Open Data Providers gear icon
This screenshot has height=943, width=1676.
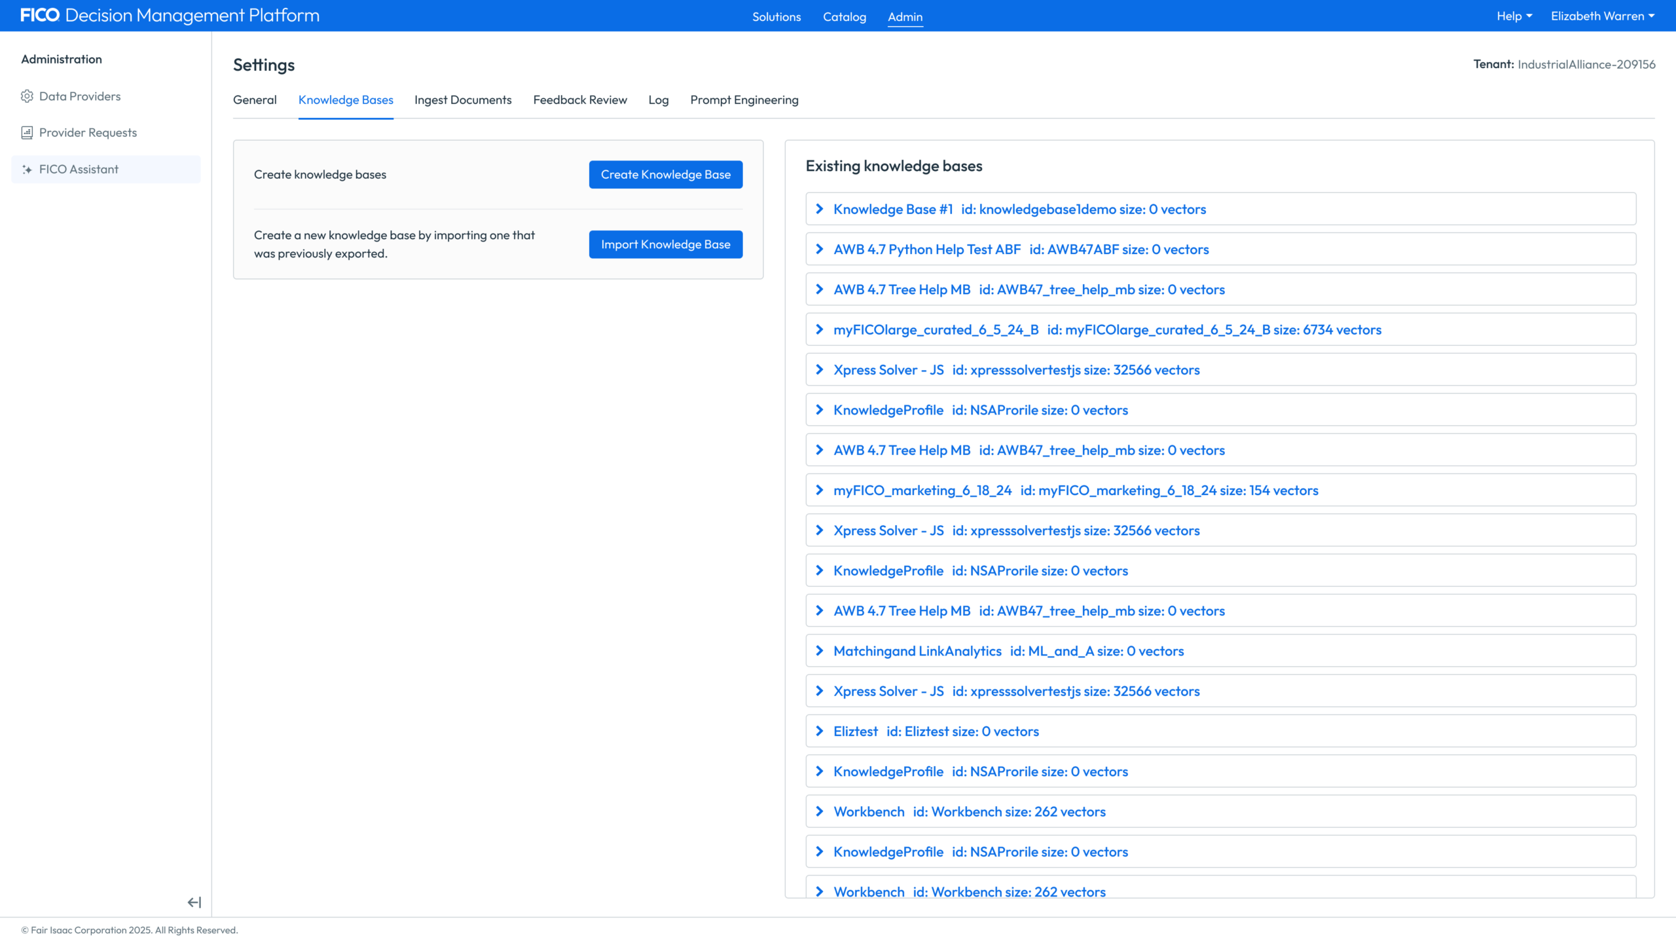point(27,96)
